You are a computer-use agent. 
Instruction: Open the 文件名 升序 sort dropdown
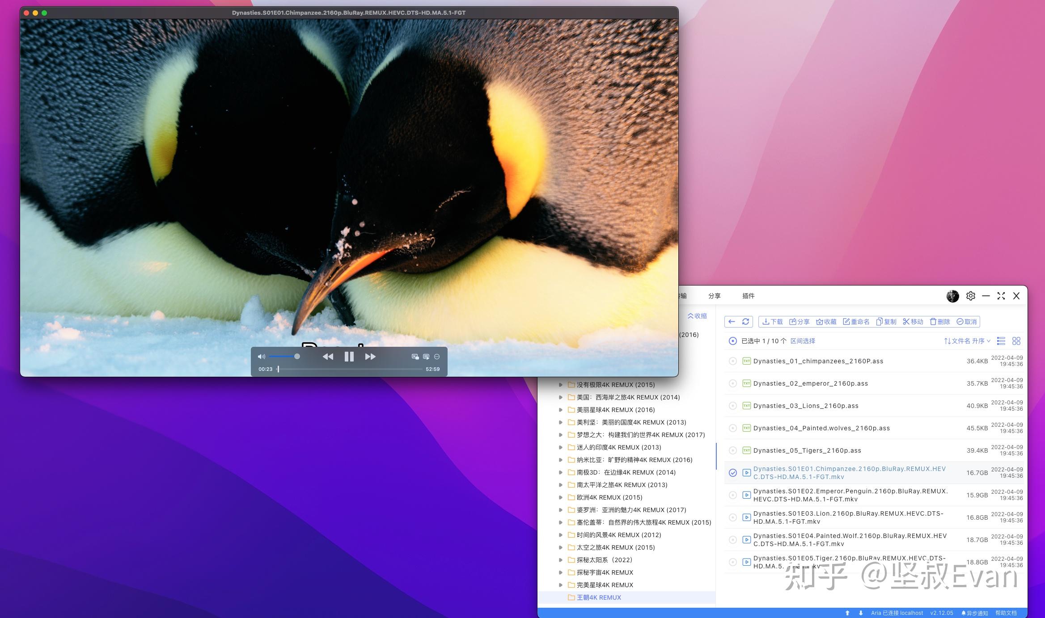tap(967, 341)
